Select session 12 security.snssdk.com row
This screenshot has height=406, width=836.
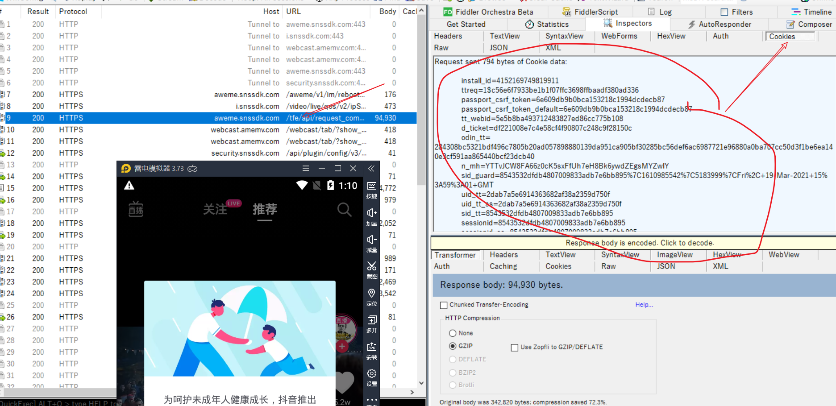[x=208, y=153]
